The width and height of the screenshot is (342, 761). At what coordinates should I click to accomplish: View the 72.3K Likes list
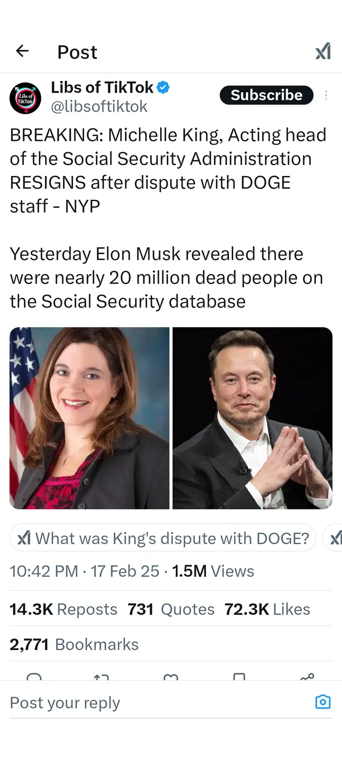pos(267,609)
